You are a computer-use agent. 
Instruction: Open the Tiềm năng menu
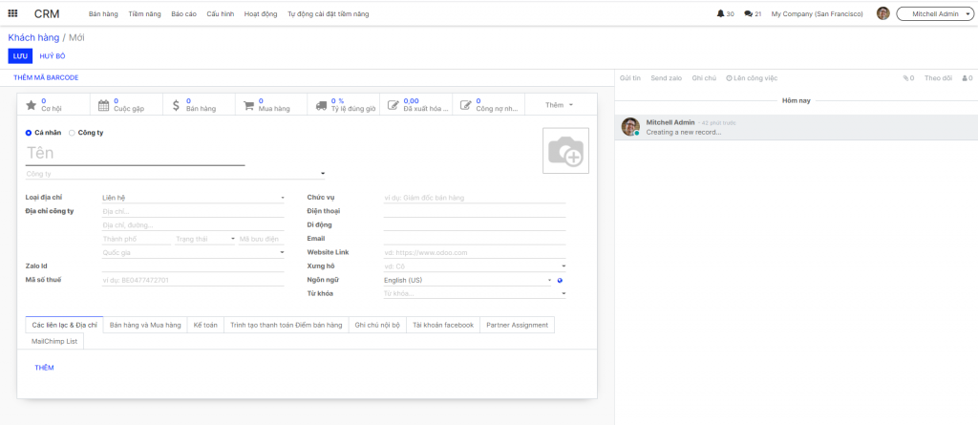point(145,13)
